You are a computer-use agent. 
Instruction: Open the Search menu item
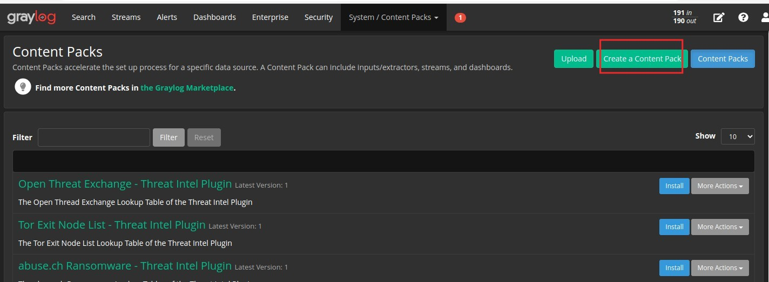(x=84, y=17)
